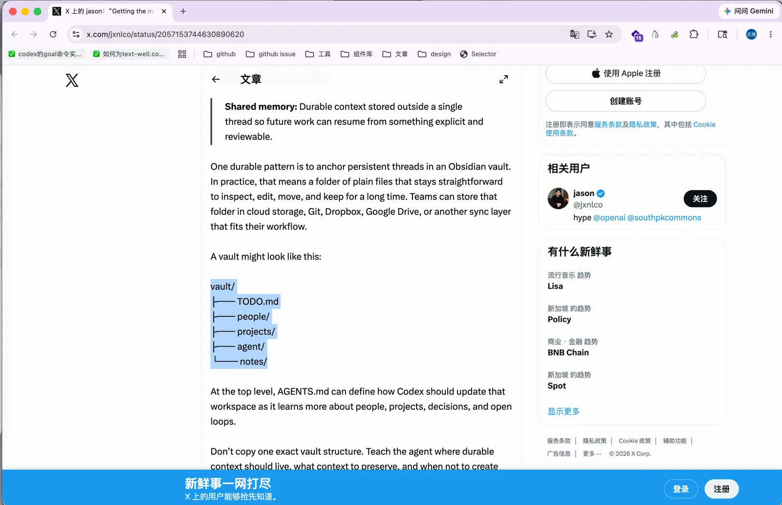Image resolution: width=782 pixels, height=505 pixels.
Task: Click the extension icon left of the clover
Action: (655, 34)
